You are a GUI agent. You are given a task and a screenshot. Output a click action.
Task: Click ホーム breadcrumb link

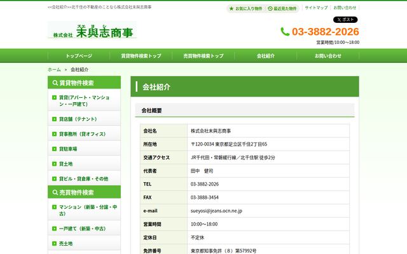[x=54, y=69]
